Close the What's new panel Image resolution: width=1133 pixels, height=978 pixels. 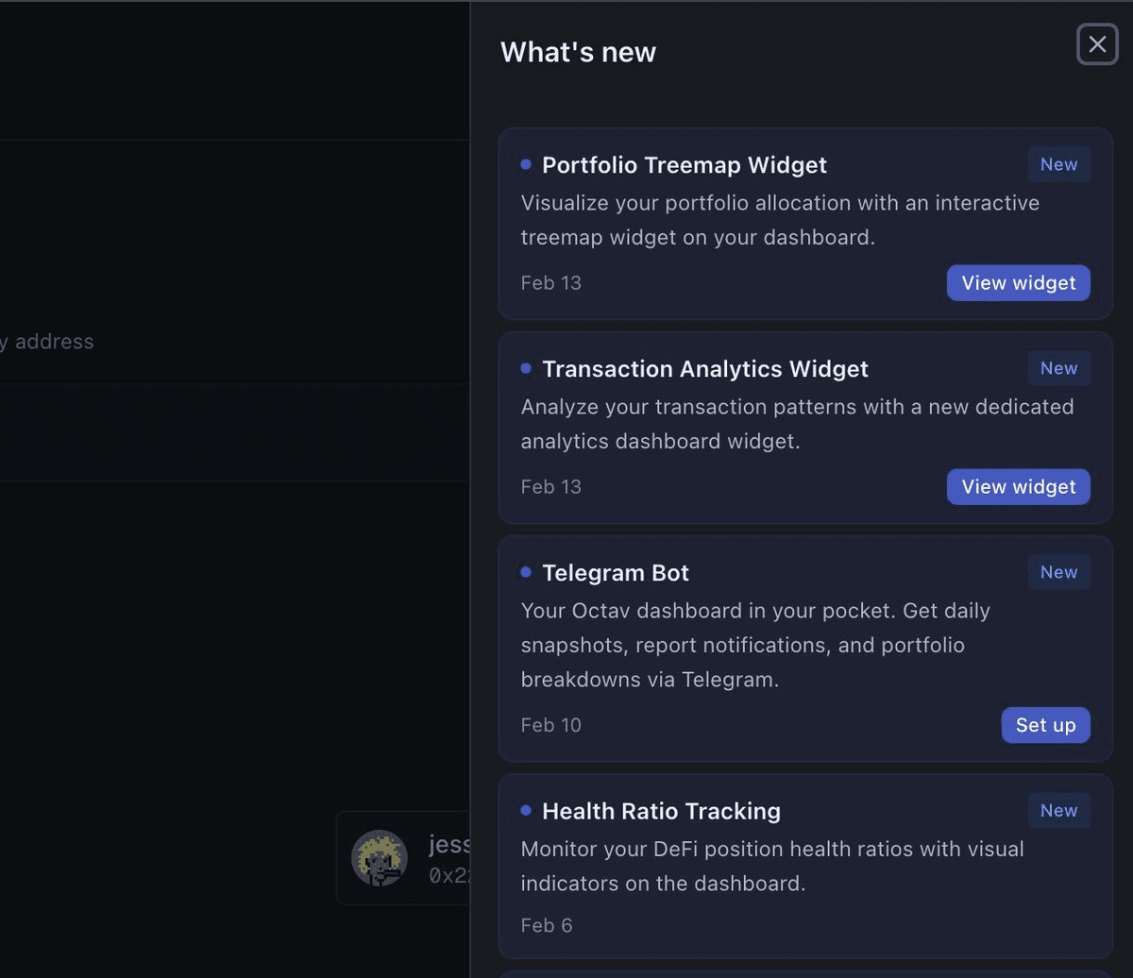click(x=1097, y=44)
